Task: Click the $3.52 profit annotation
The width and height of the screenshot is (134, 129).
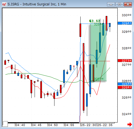Action: point(95,21)
